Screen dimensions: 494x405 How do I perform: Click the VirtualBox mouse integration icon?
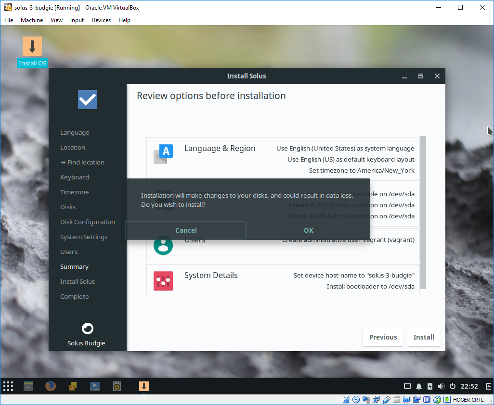point(437,400)
